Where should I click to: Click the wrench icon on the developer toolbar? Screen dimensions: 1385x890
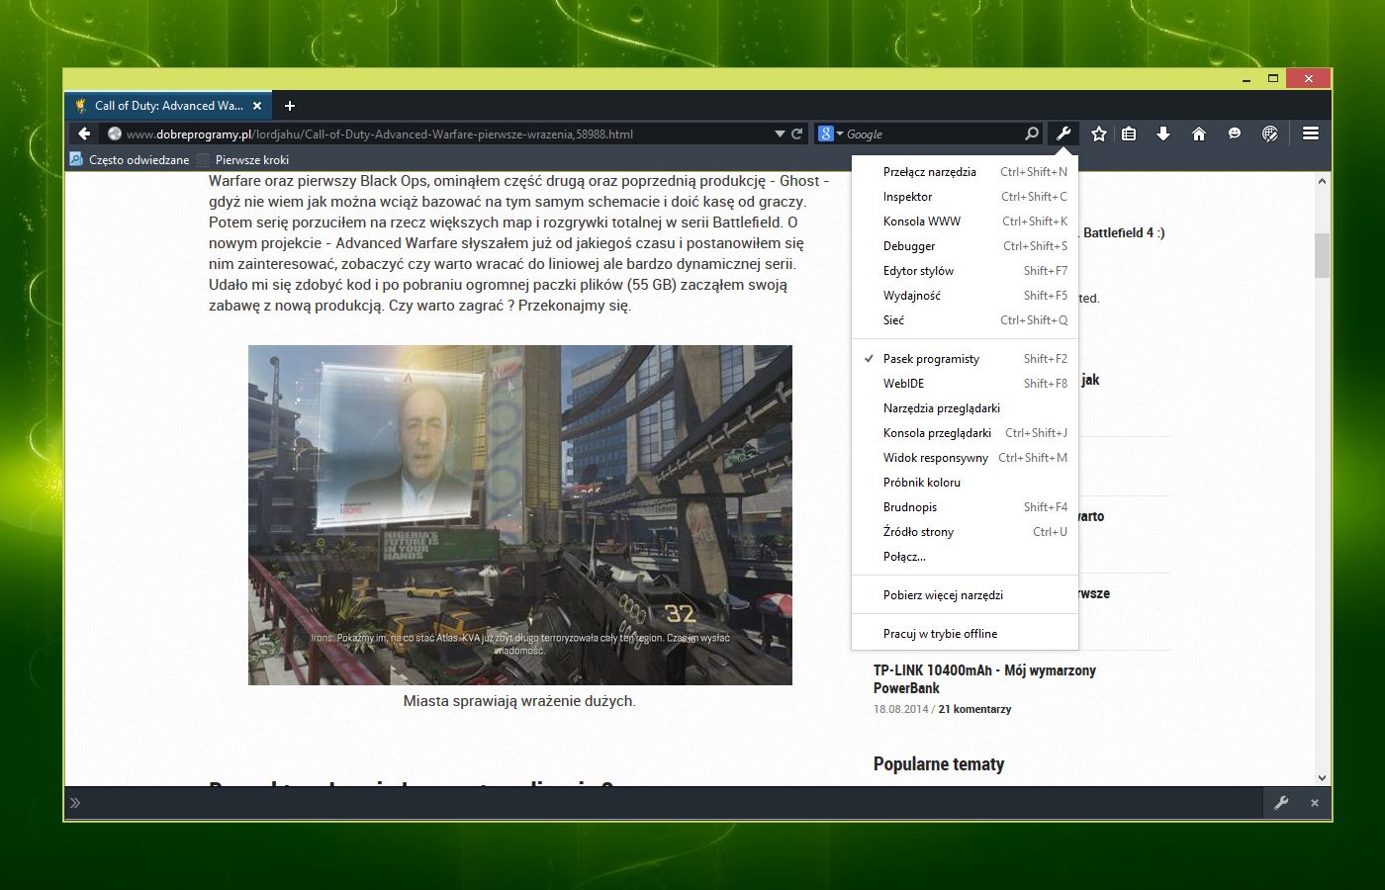(1281, 803)
